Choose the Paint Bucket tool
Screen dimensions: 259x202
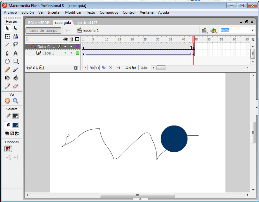16,78
